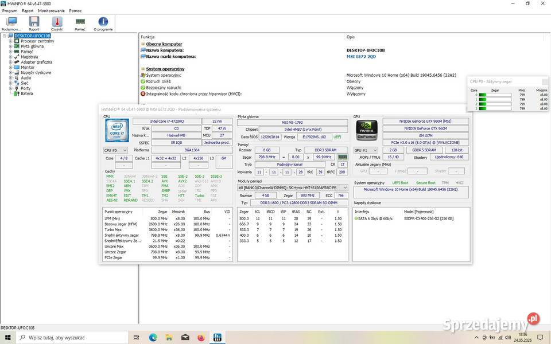
Task: Click the Raport floppy disk toolbar icon
Action: (x=34, y=22)
